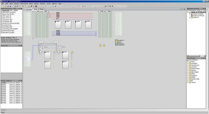This screenshot has width=209, height=114.
Task: Select the Cap Sensors module category
Action: (195, 65)
